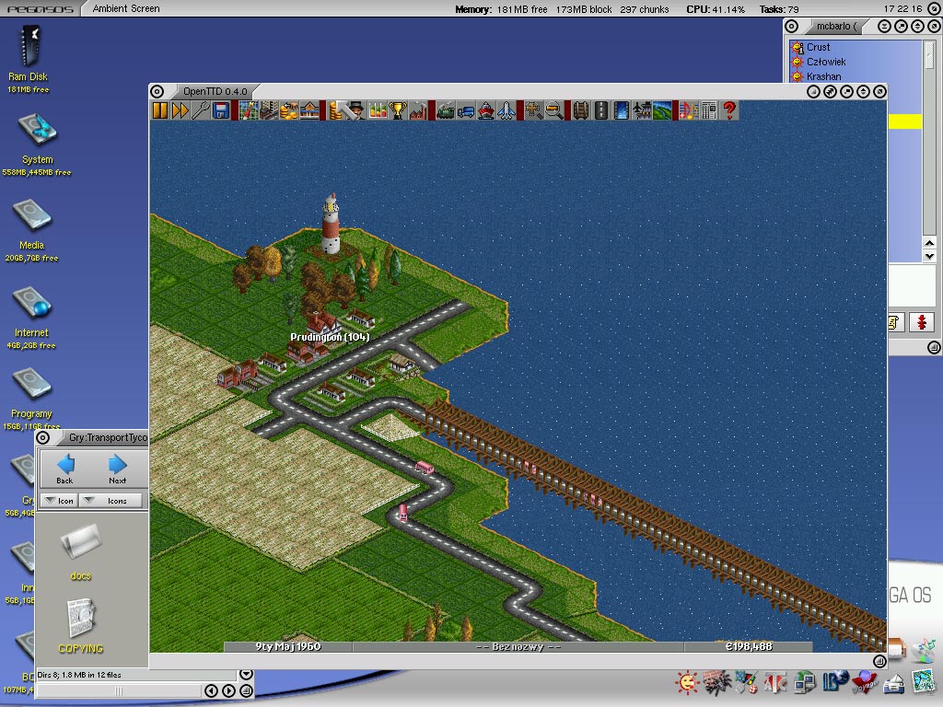The height and width of the screenshot is (707, 943).
Task: Select the docs folder
Action: coord(81,552)
